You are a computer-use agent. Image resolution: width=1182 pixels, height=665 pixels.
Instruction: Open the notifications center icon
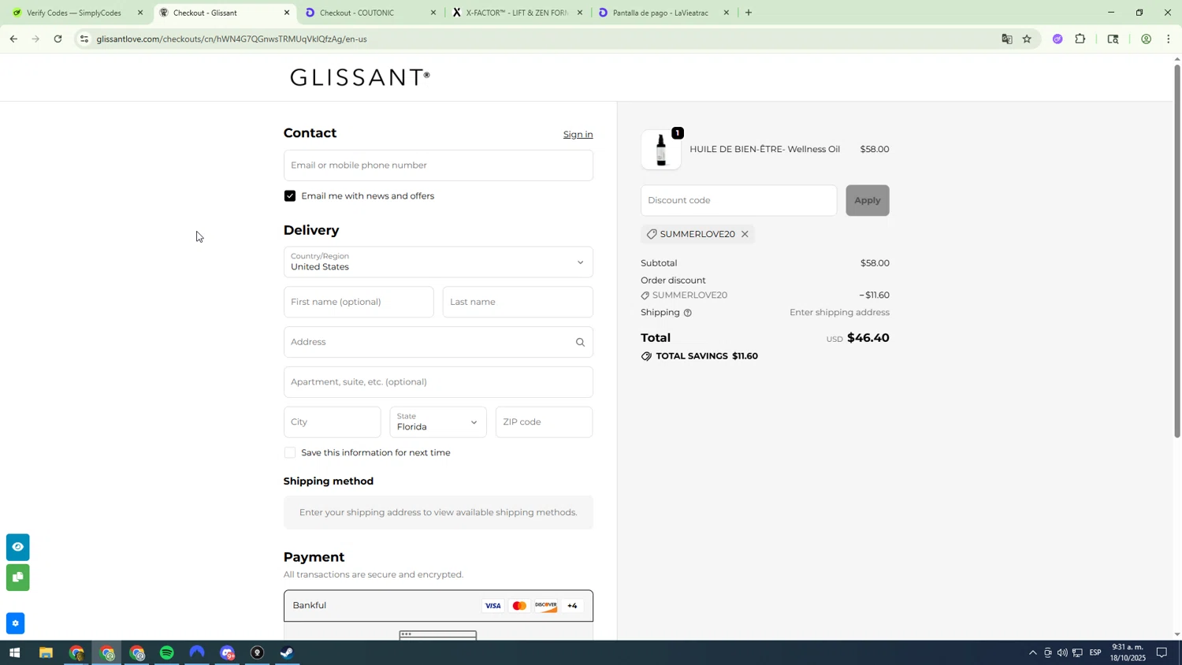point(1162,653)
